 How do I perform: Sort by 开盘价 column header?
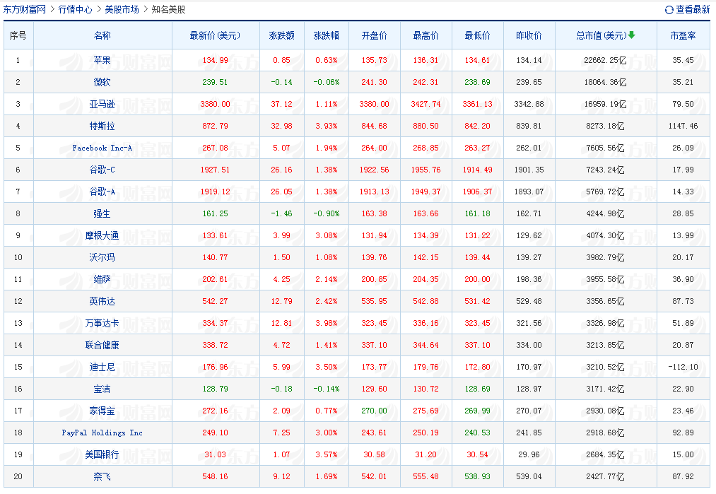375,35
